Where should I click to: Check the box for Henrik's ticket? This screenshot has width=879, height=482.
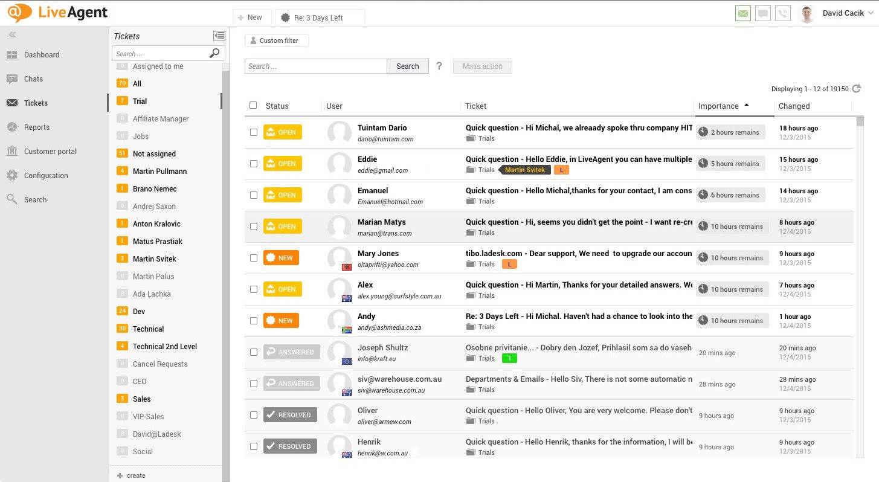(254, 446)
